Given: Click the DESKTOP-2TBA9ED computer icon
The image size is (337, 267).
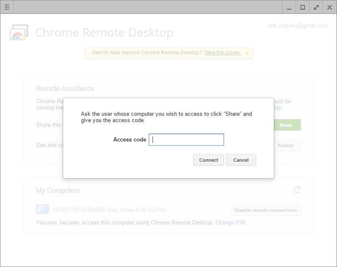Looking at the screenshot, I should [x=43, y=209].
